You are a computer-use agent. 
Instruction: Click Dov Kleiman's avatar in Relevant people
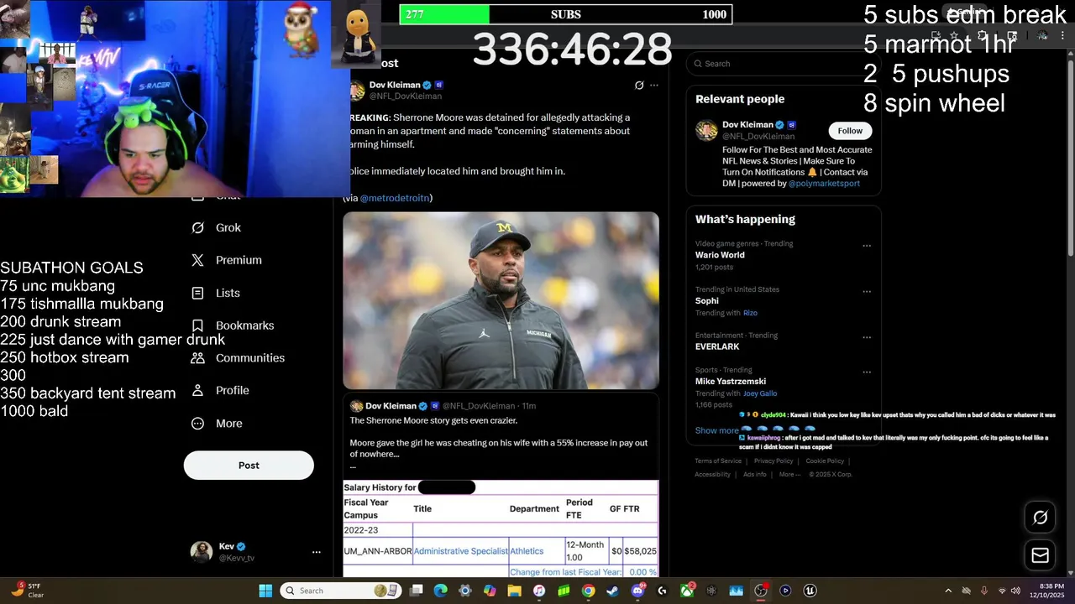click(706, 131)
